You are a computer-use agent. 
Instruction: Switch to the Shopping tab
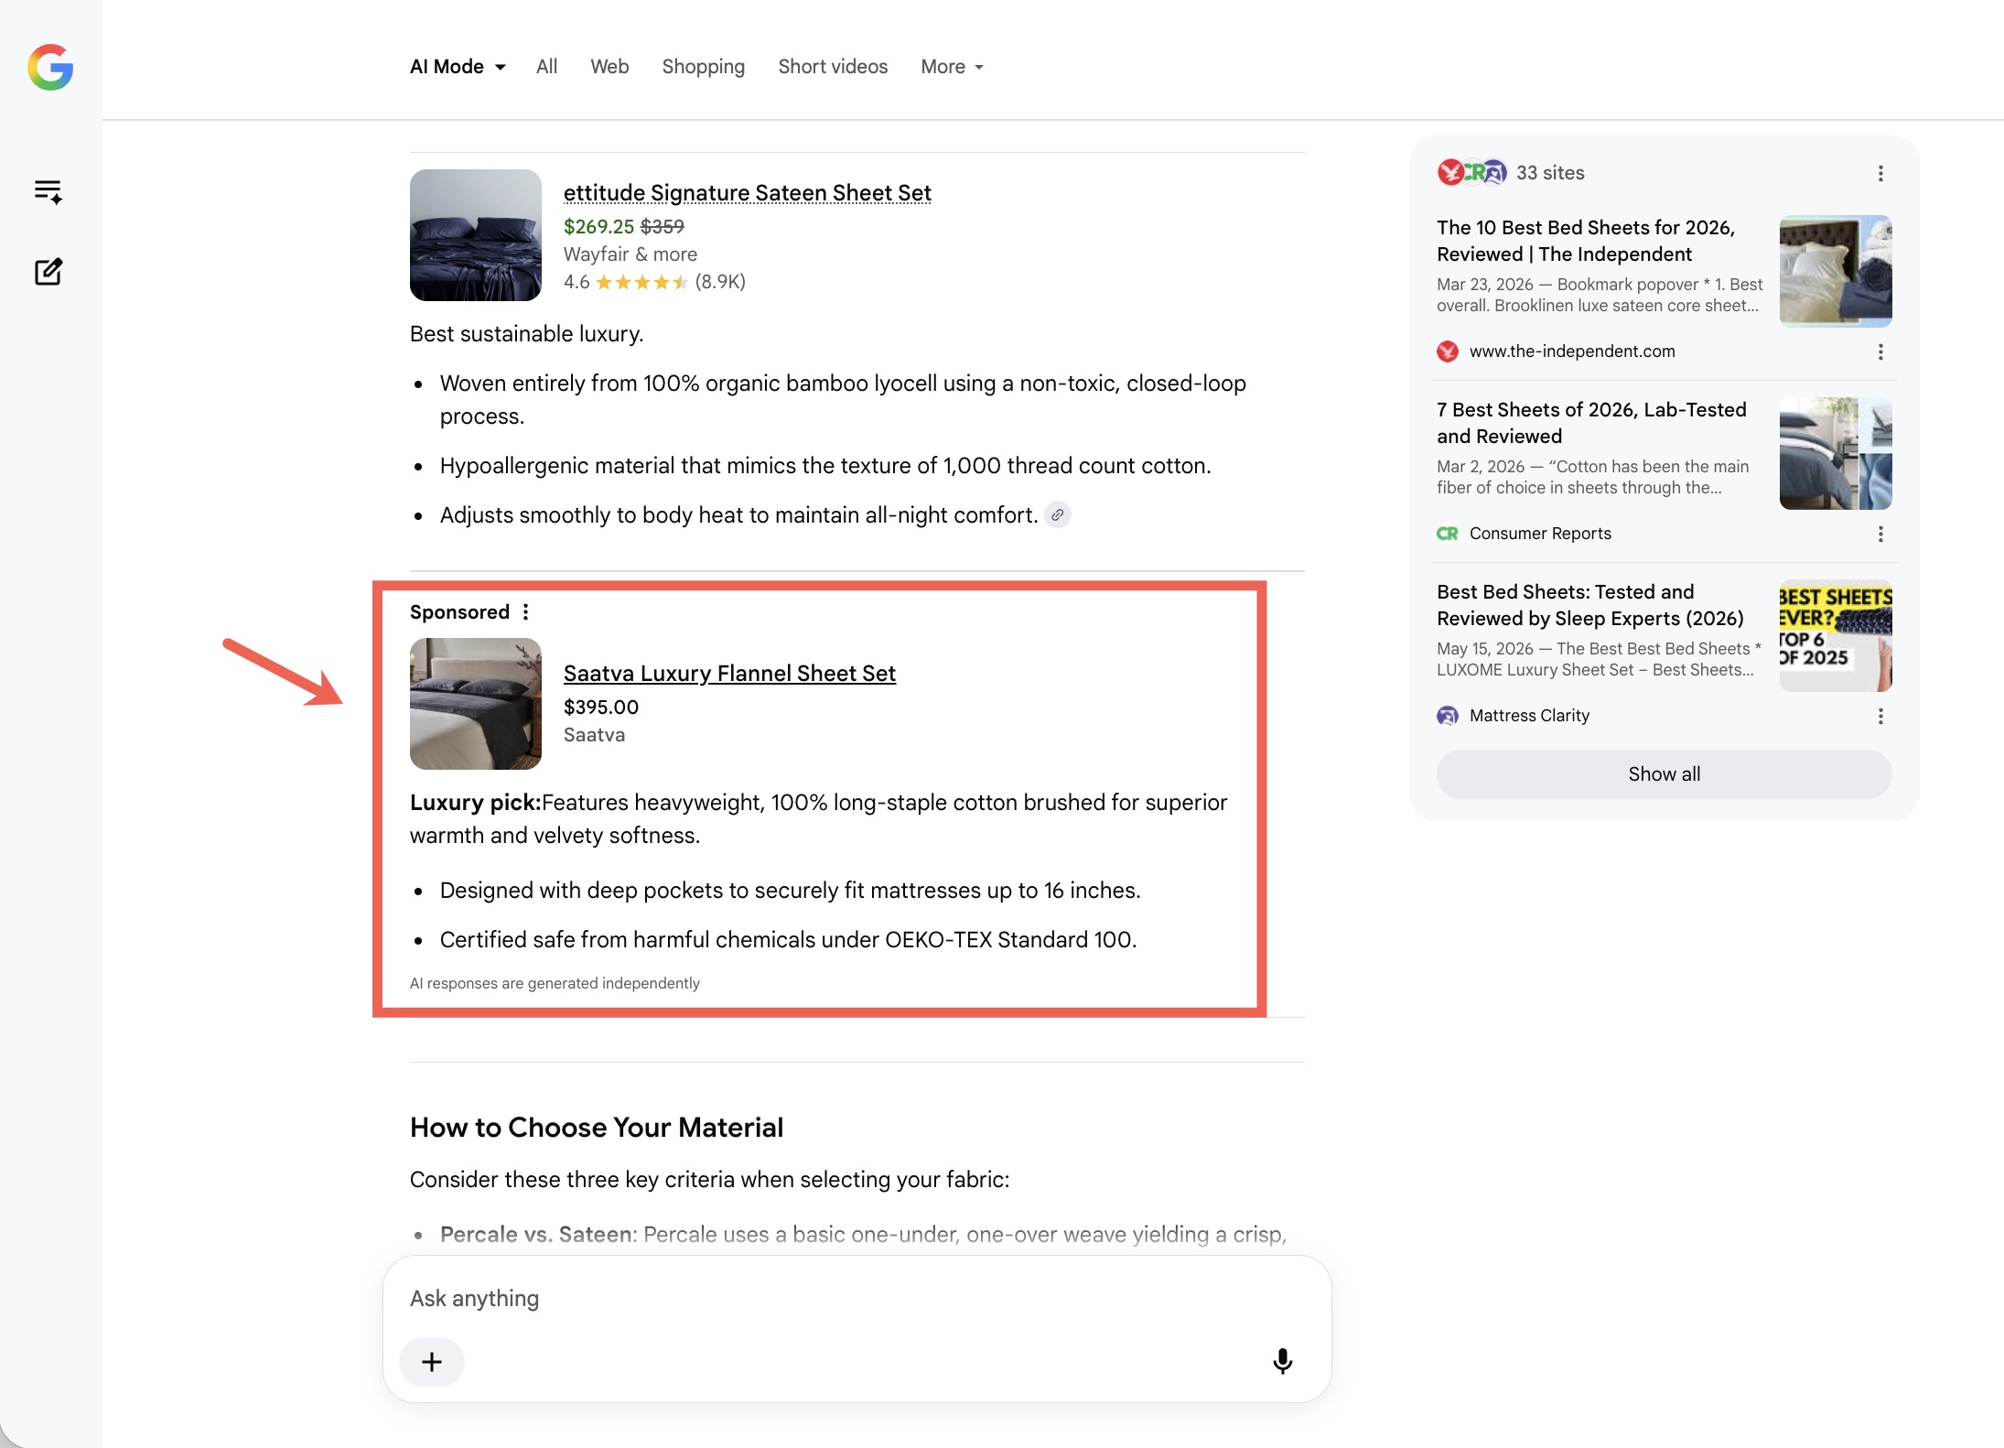click(x=704, y=67)
